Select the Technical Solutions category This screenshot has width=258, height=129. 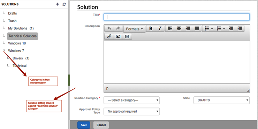pyautogui.click(x=23, y=36)
